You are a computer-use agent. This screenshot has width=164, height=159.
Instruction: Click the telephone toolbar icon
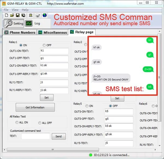pos(31,15)
